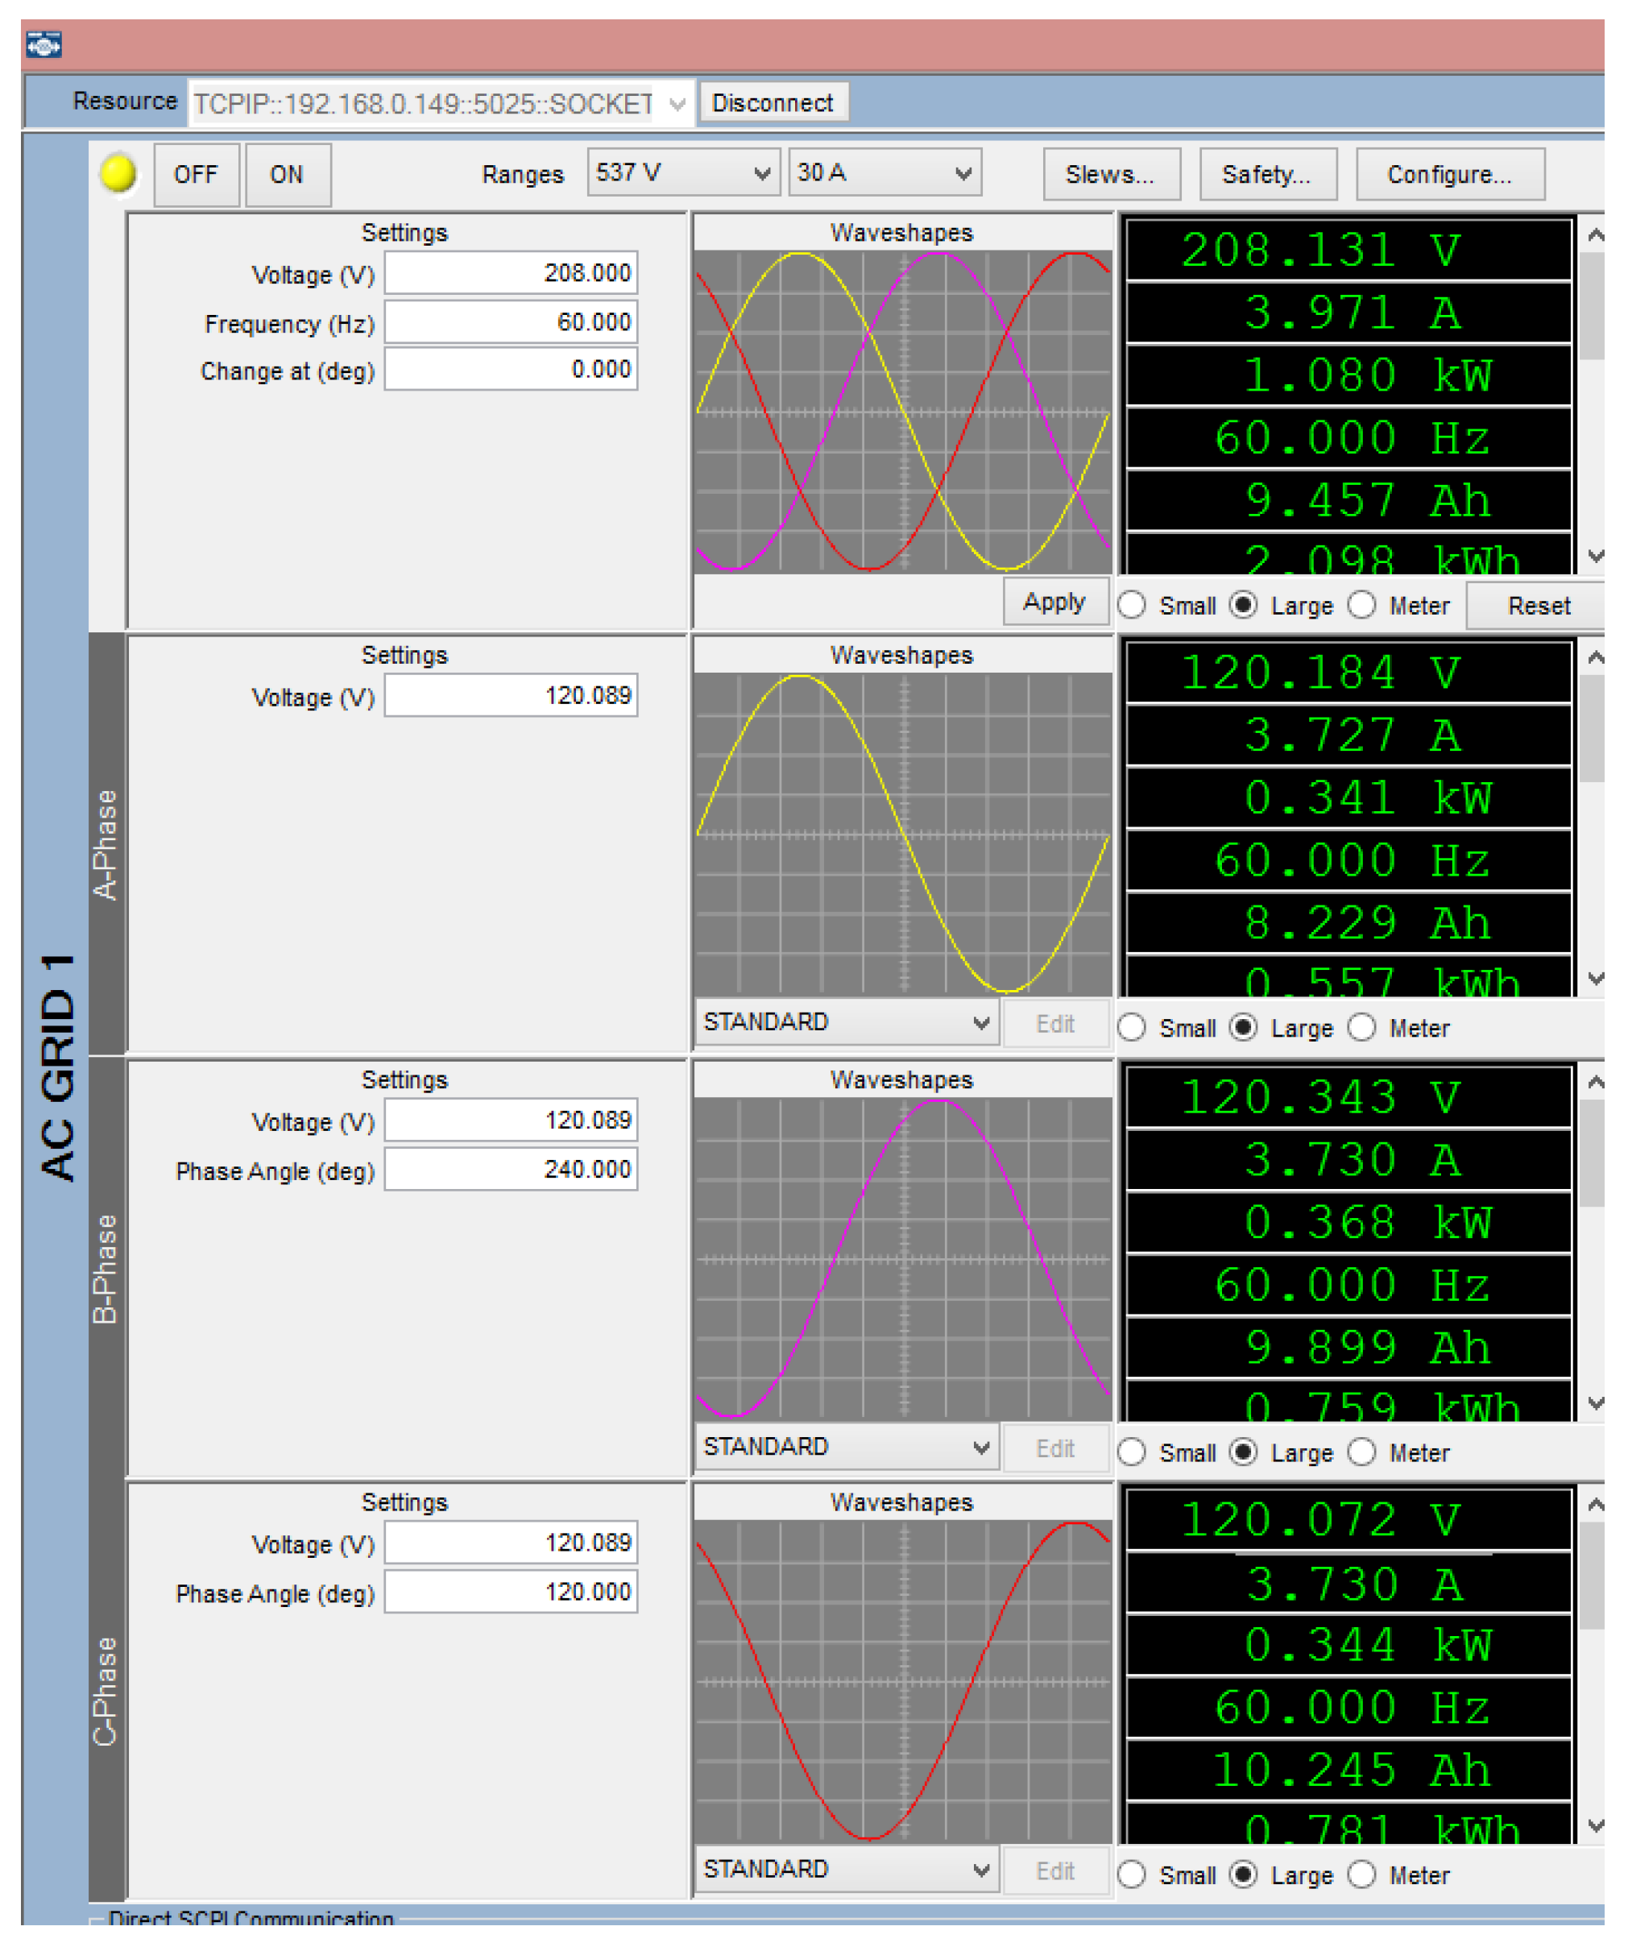Open the 537 V voltage range dropdown
The width and height of the screenshot is (1628, 1947).
coord(682,173)
